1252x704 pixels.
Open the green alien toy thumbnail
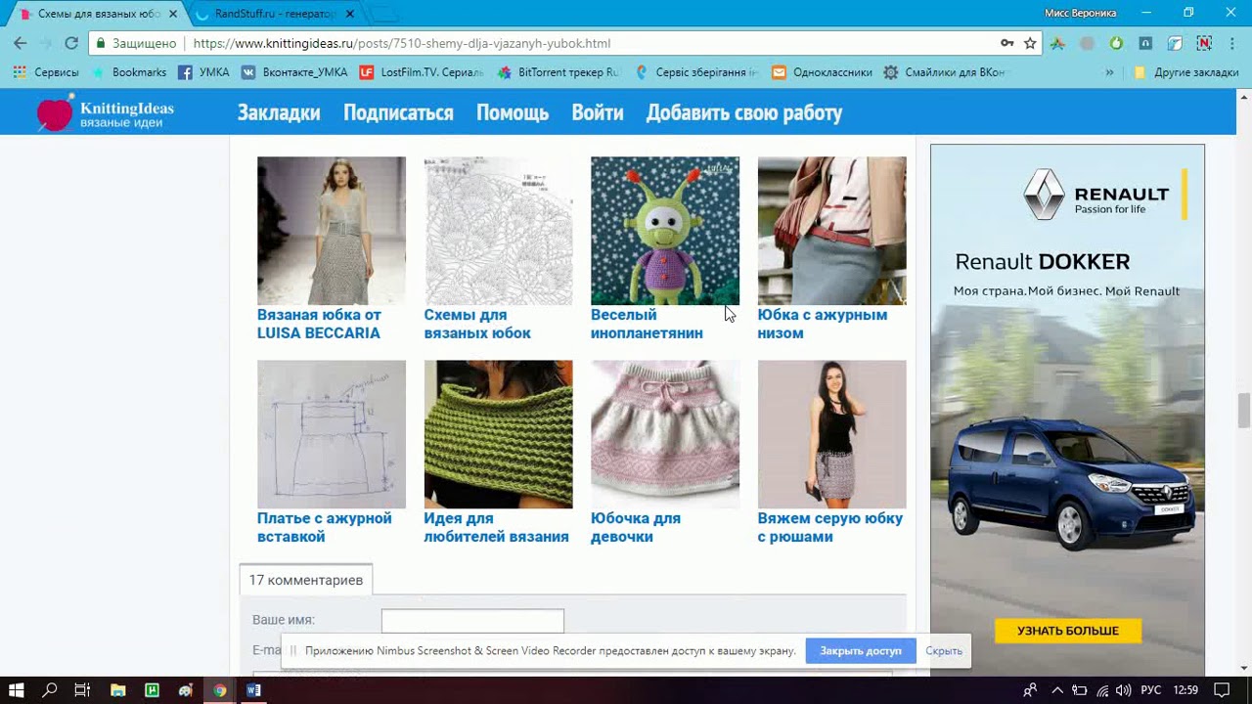665,231
